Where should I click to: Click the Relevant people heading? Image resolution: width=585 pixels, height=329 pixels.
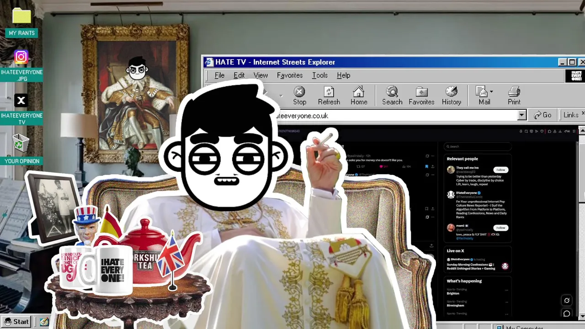pos(463,159)
